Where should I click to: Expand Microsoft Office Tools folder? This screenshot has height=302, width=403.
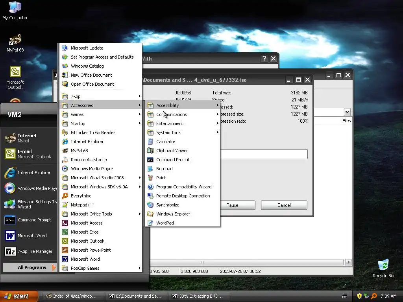101,214
